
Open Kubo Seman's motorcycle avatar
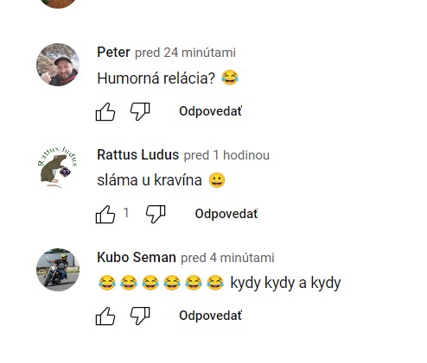click(x=58, y=270)
